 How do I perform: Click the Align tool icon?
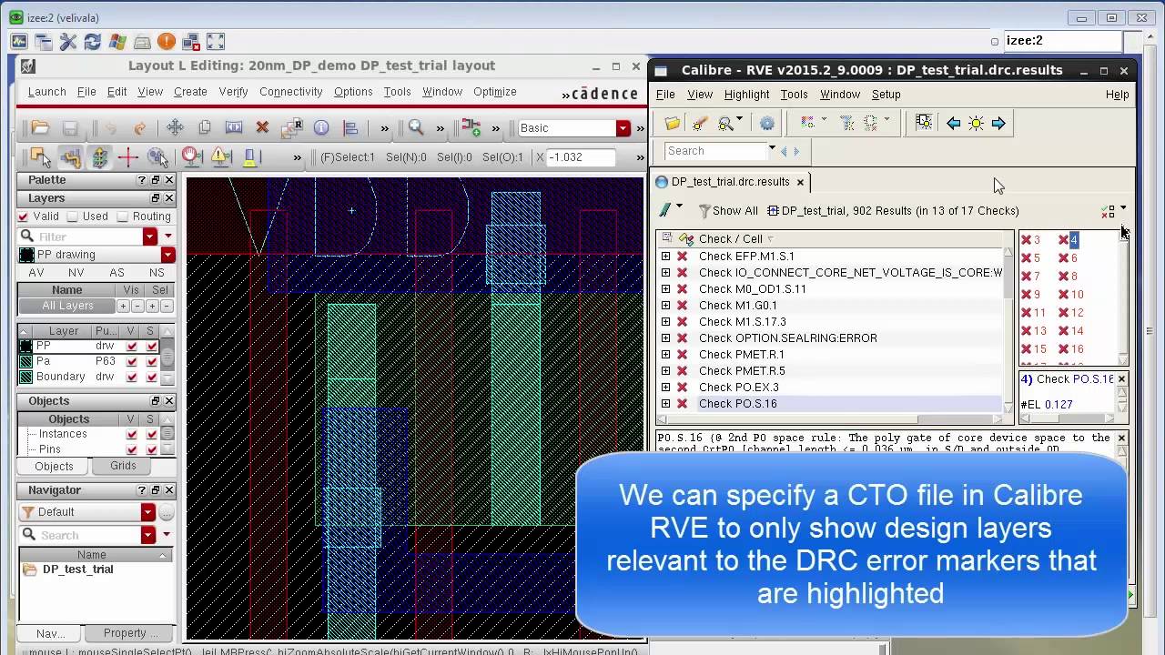pyautogui.click(x=350, y=128)
